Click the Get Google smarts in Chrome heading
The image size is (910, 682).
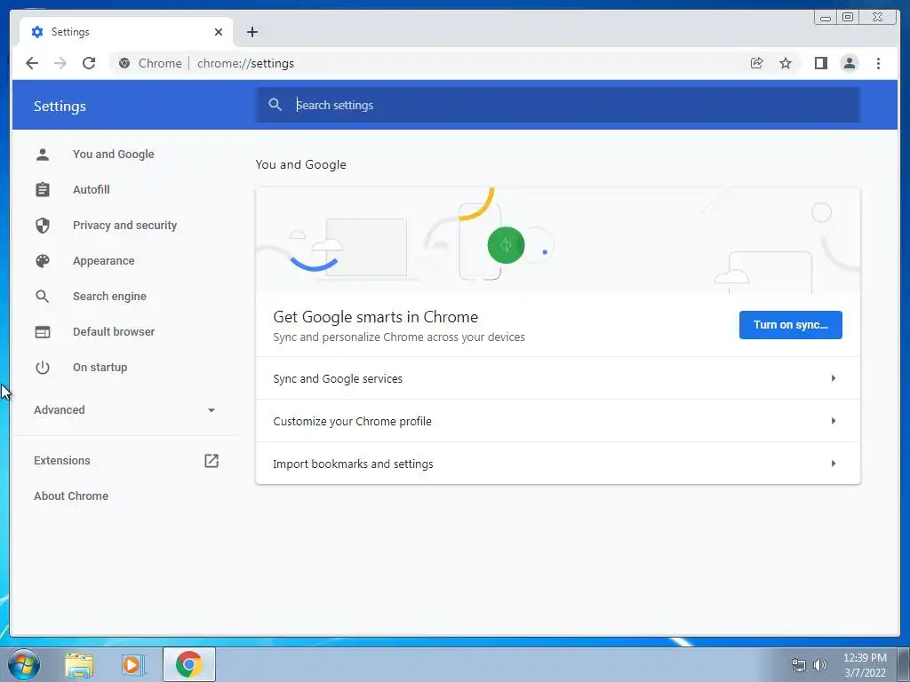pos(376,317)
